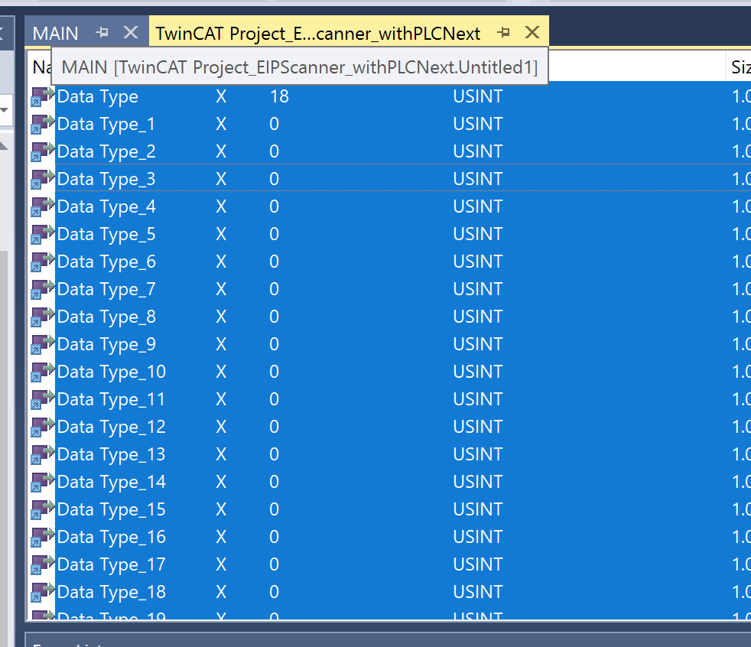Click variable icon of Data Type_3
The width and height of the screenshot is (751, 647).
pos(42,179)
